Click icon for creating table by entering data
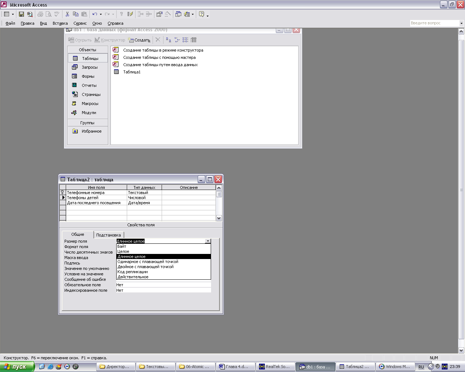 (116, 64)
